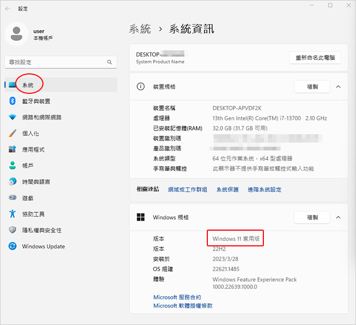The height and width of the screenshot is (325, 356).
Task: Click the person icon for 帳戶
Action: tap(12, 166)
